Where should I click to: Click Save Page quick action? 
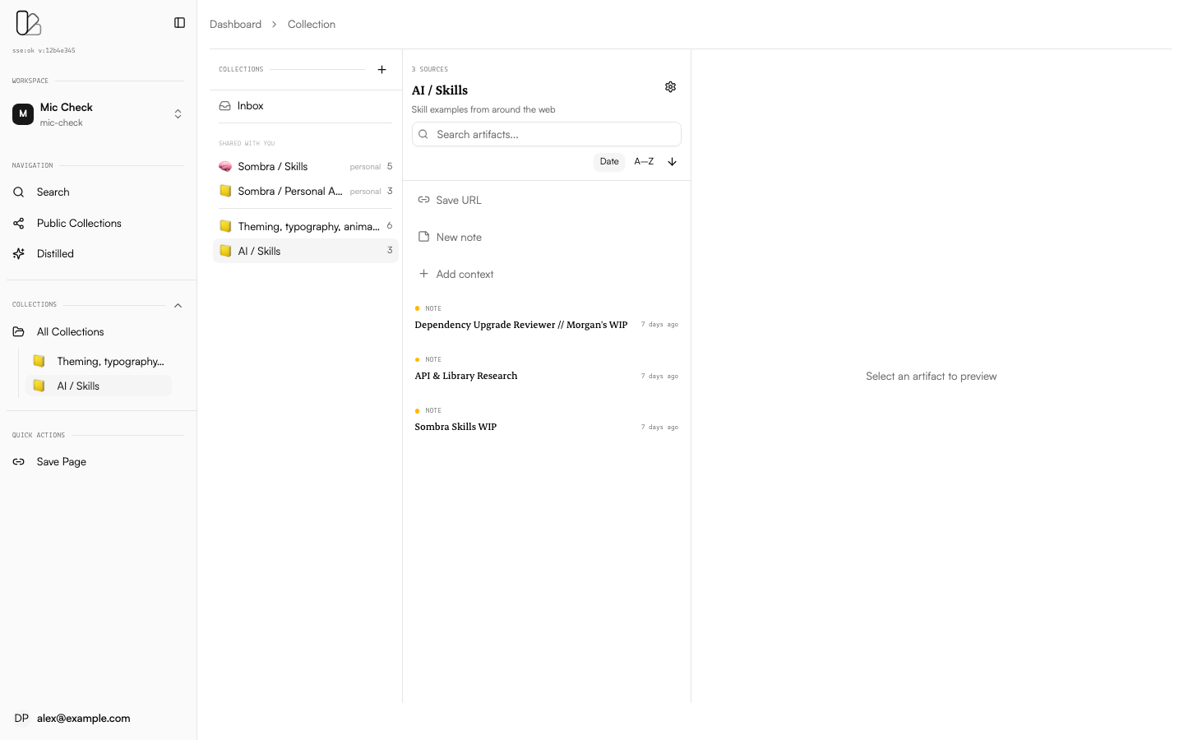click(x=61, y=462)
